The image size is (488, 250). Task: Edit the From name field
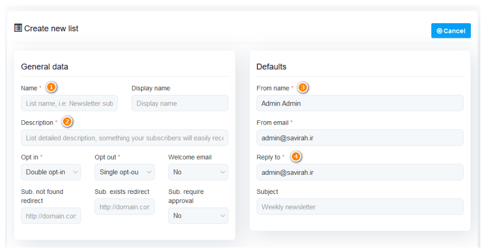click(360, 104)
